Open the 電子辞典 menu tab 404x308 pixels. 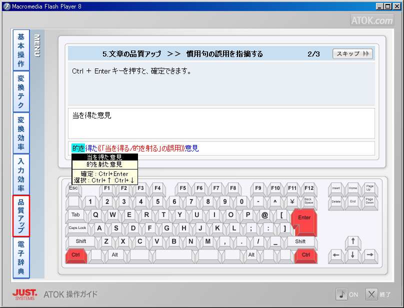pos(21,257)
